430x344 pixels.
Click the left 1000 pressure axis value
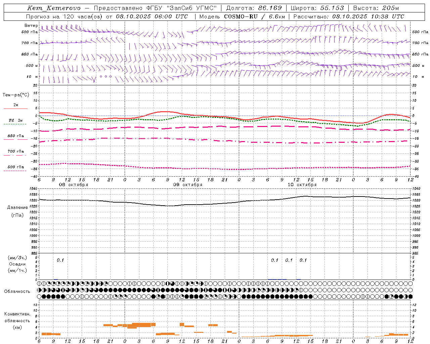[34, 236]
